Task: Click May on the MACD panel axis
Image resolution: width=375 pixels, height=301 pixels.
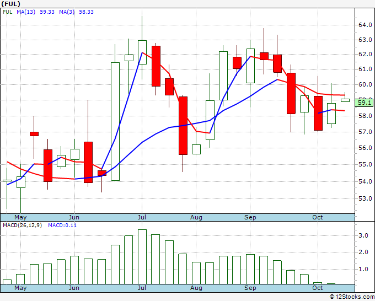Action: pyautogui.click(x=20, y=288)
